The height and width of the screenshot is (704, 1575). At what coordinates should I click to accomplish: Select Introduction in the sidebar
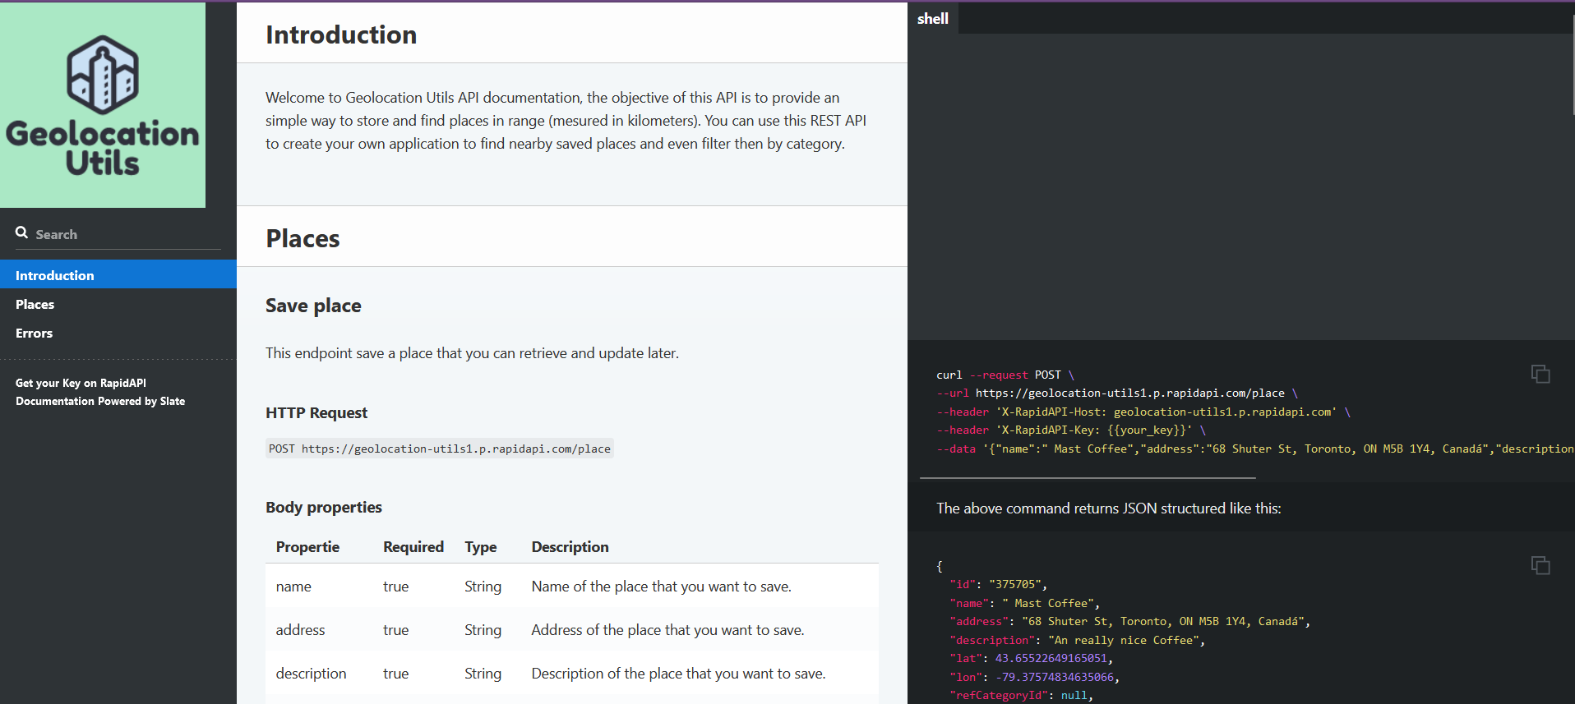118,275
